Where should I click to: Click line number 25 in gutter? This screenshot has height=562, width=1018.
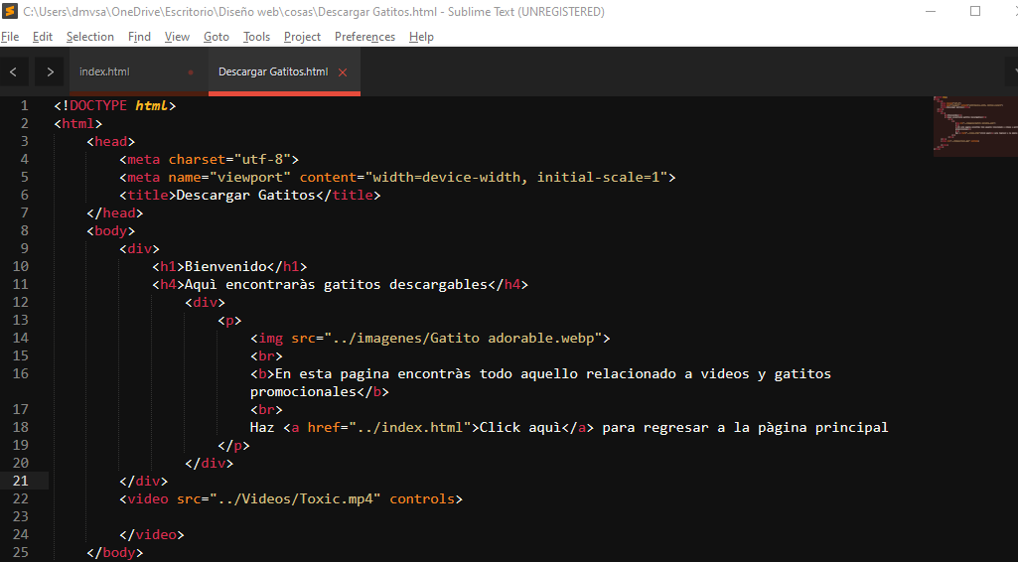pos(21,552)
